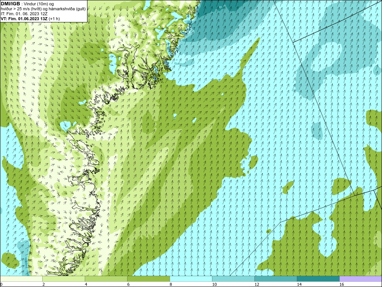
Task: Click the DMI/IGB title text
Action: 10,4
